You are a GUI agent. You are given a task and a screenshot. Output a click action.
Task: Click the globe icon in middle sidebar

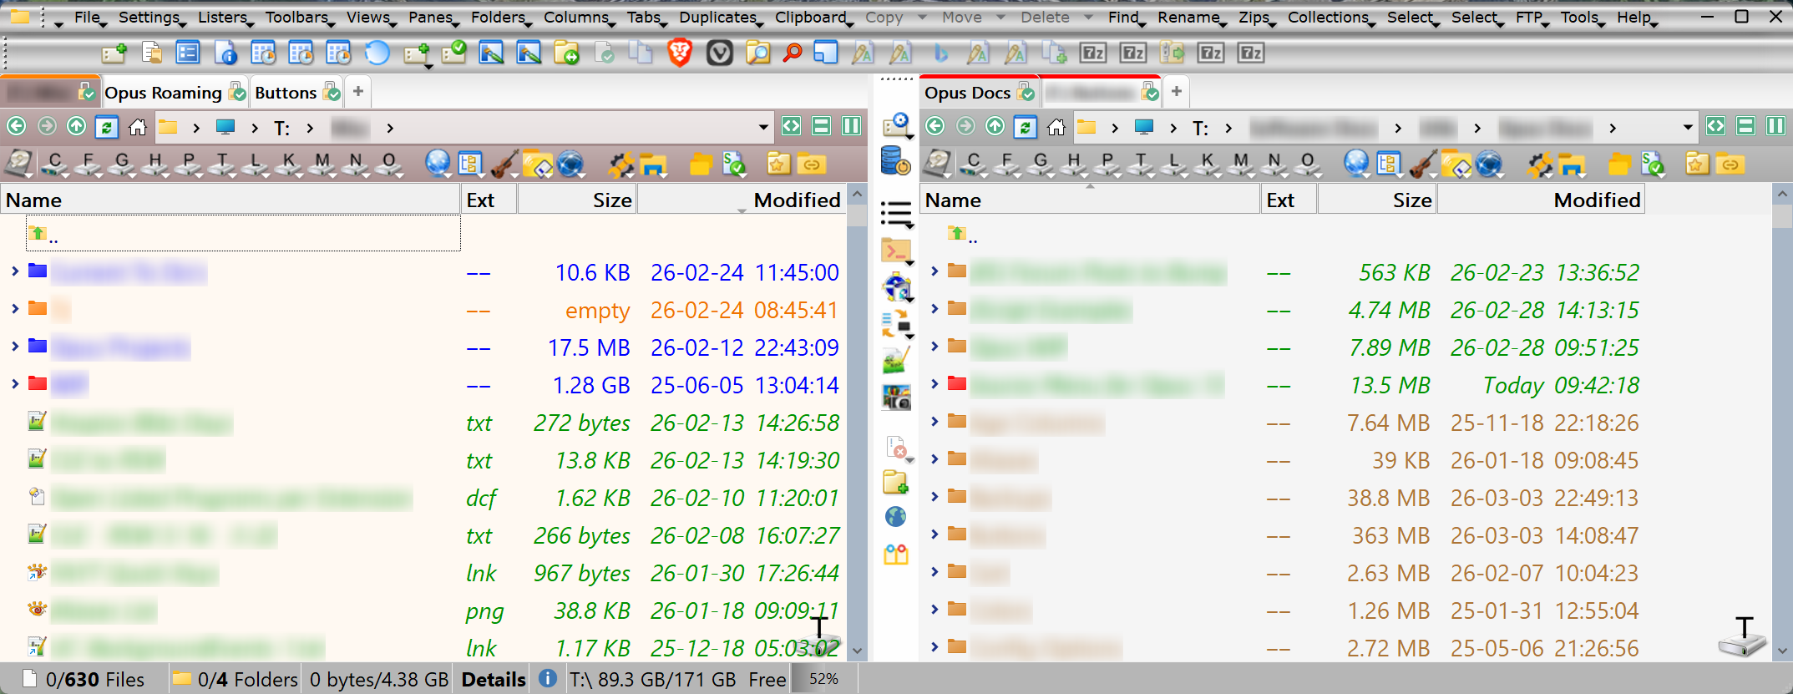click(x=895, y=517)
